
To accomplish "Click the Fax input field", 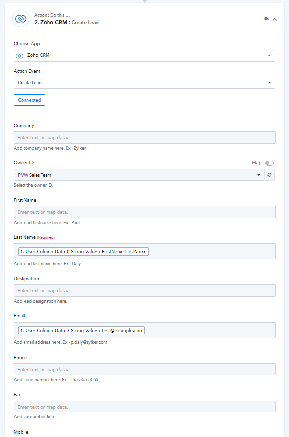I will 144,407.
